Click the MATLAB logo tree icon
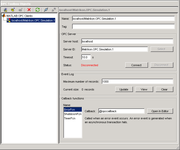180x150 pixels. (x=4, y=16)
